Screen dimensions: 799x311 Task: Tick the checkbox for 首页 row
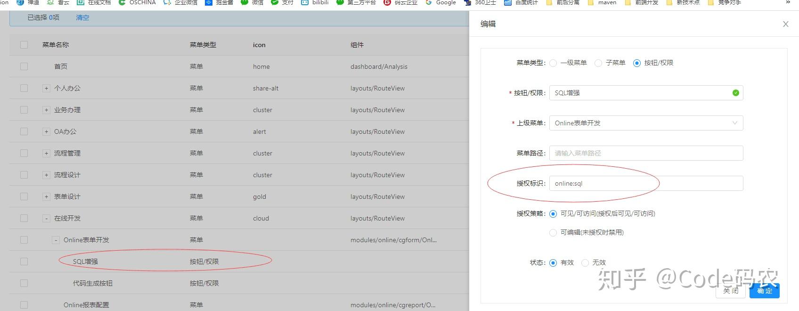point(24,66)
